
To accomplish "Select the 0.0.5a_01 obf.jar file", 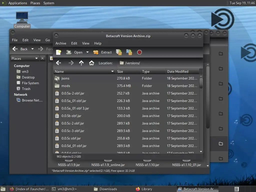I will [126, 101].
